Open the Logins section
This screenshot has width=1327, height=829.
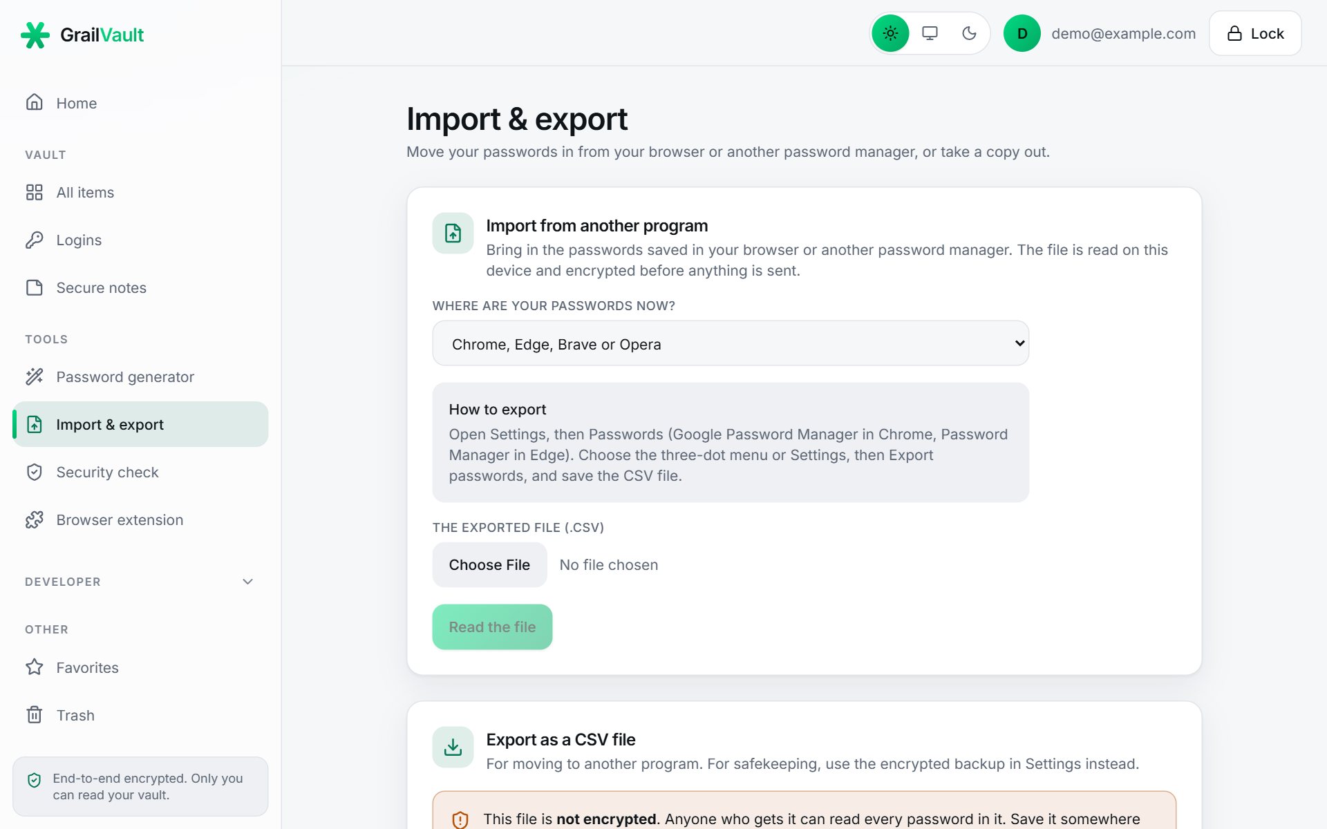pyautogui.click(x=140, y=240)
